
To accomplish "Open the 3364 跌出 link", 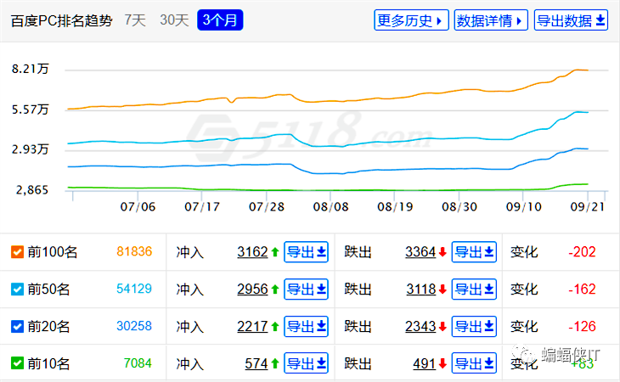I will click(420, 252).
